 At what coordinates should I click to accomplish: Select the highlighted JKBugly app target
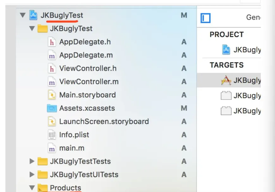229,81
